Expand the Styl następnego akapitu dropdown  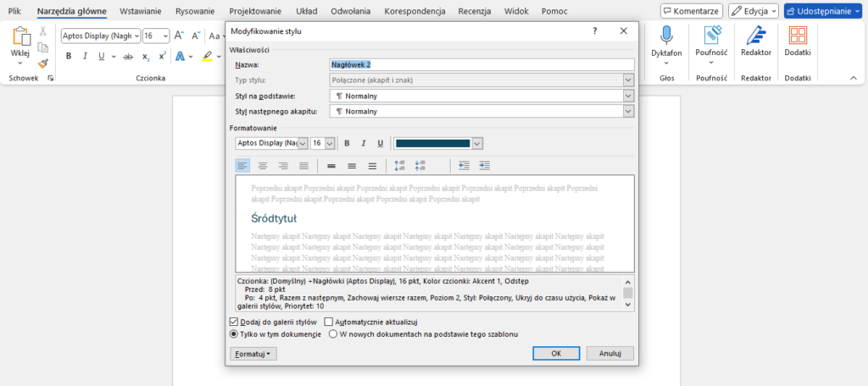tap(628, 111)
